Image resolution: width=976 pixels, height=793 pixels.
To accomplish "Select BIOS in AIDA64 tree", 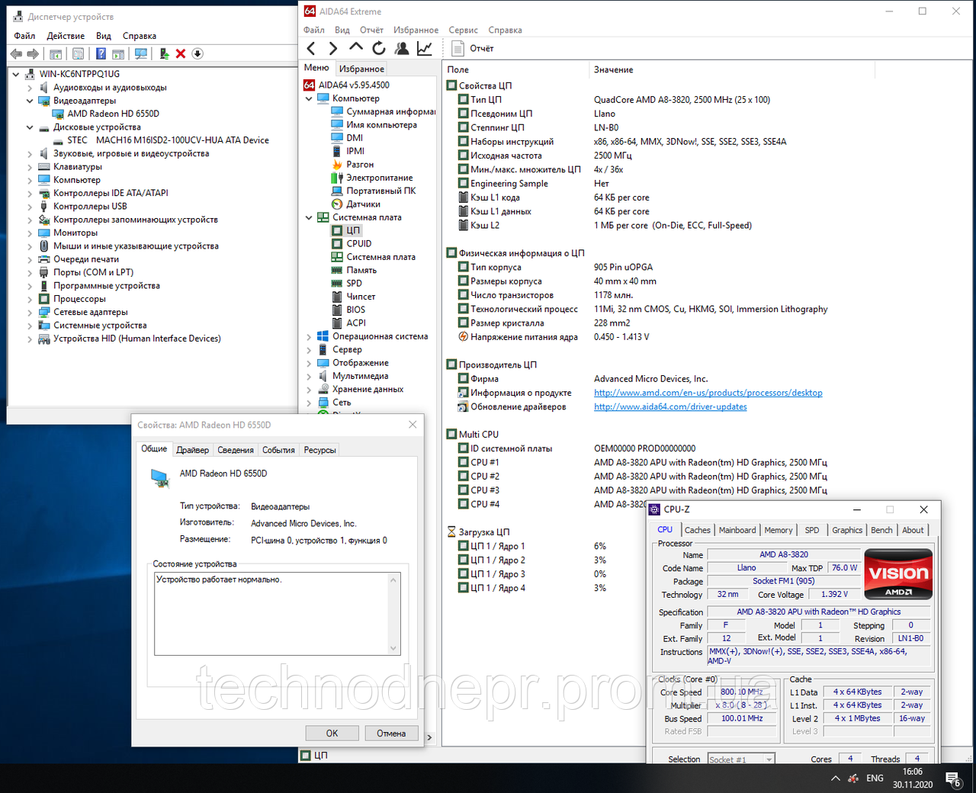I will [355, 310].
